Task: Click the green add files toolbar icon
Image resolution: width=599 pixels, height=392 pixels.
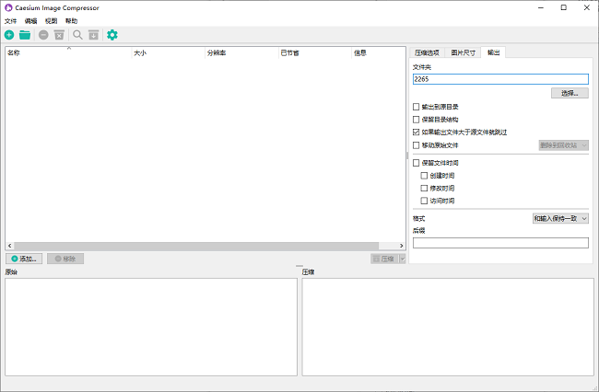Action: tap(9, 35)
